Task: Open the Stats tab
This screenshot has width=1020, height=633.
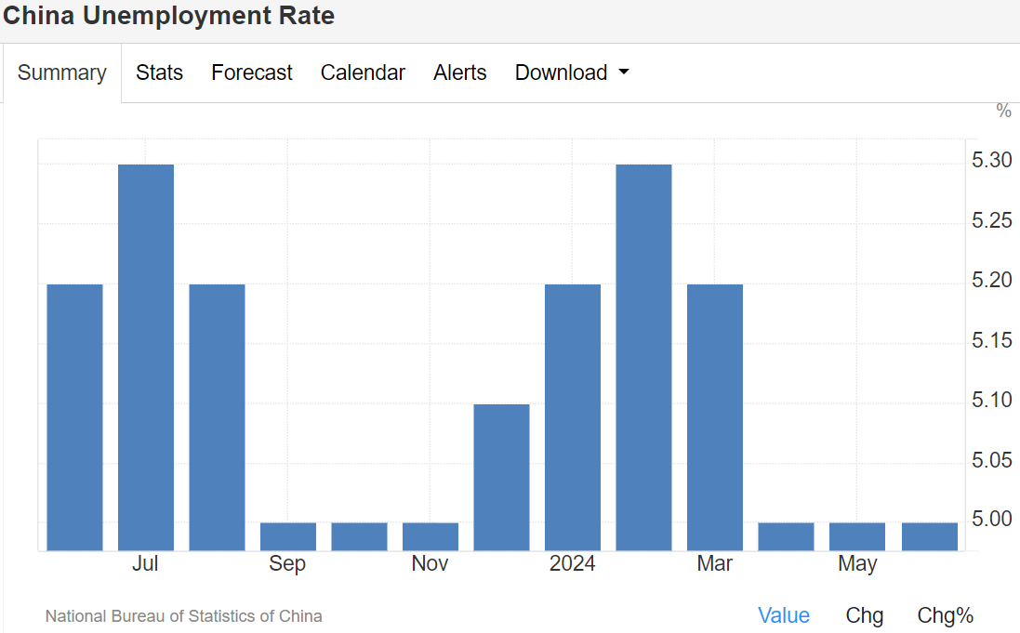Action: tap(159, 73)
